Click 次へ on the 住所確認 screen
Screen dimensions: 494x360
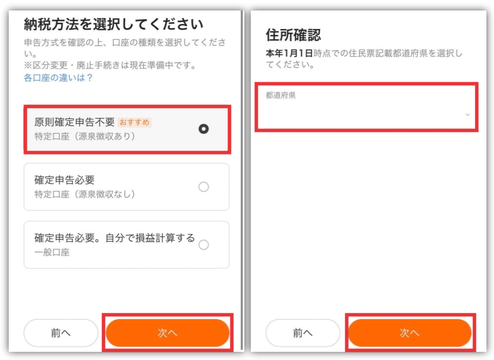(409, 333)
